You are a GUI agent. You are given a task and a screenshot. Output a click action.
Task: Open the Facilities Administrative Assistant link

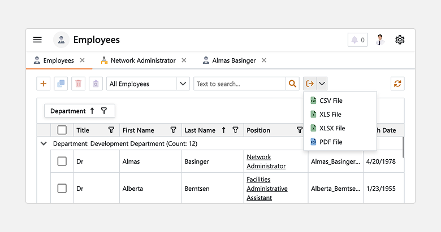click(x=267, y=189)
